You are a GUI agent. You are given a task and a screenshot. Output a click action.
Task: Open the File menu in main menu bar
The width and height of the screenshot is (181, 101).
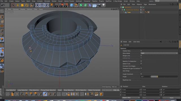point(2,1)
